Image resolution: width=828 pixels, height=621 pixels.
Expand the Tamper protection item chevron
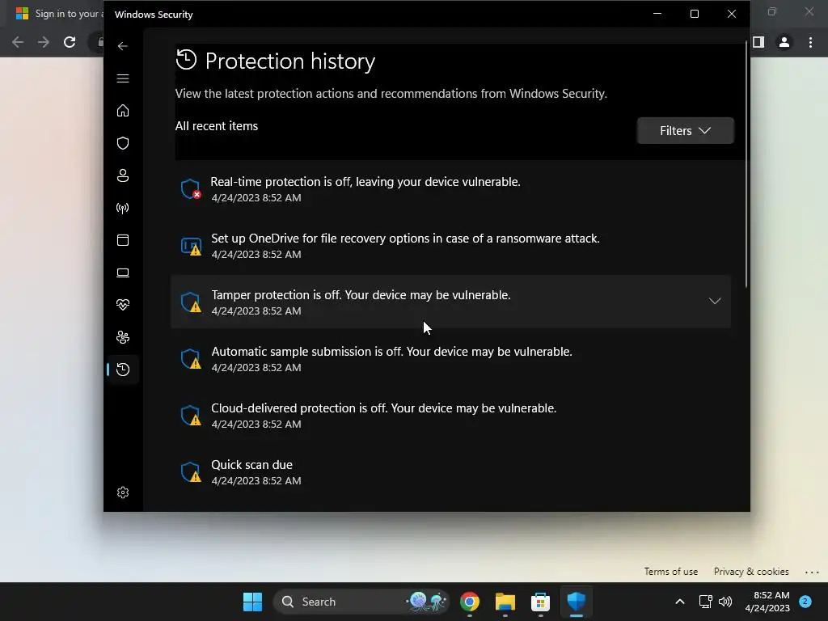tap(715, 301)
